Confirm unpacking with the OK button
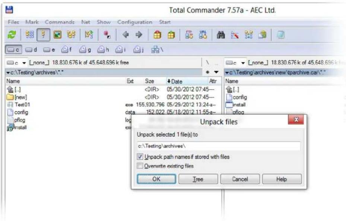This screenshot has width=346, height=221. tap(156, 179)
